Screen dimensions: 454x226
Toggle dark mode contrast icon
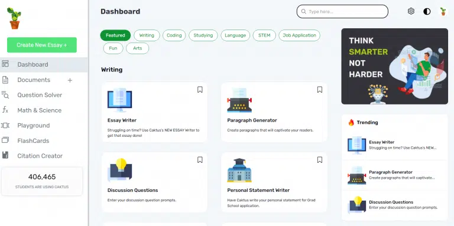point(427,11)
